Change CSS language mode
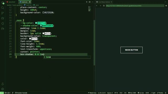This screenshot has width=168, height=94. click(125, 93)
